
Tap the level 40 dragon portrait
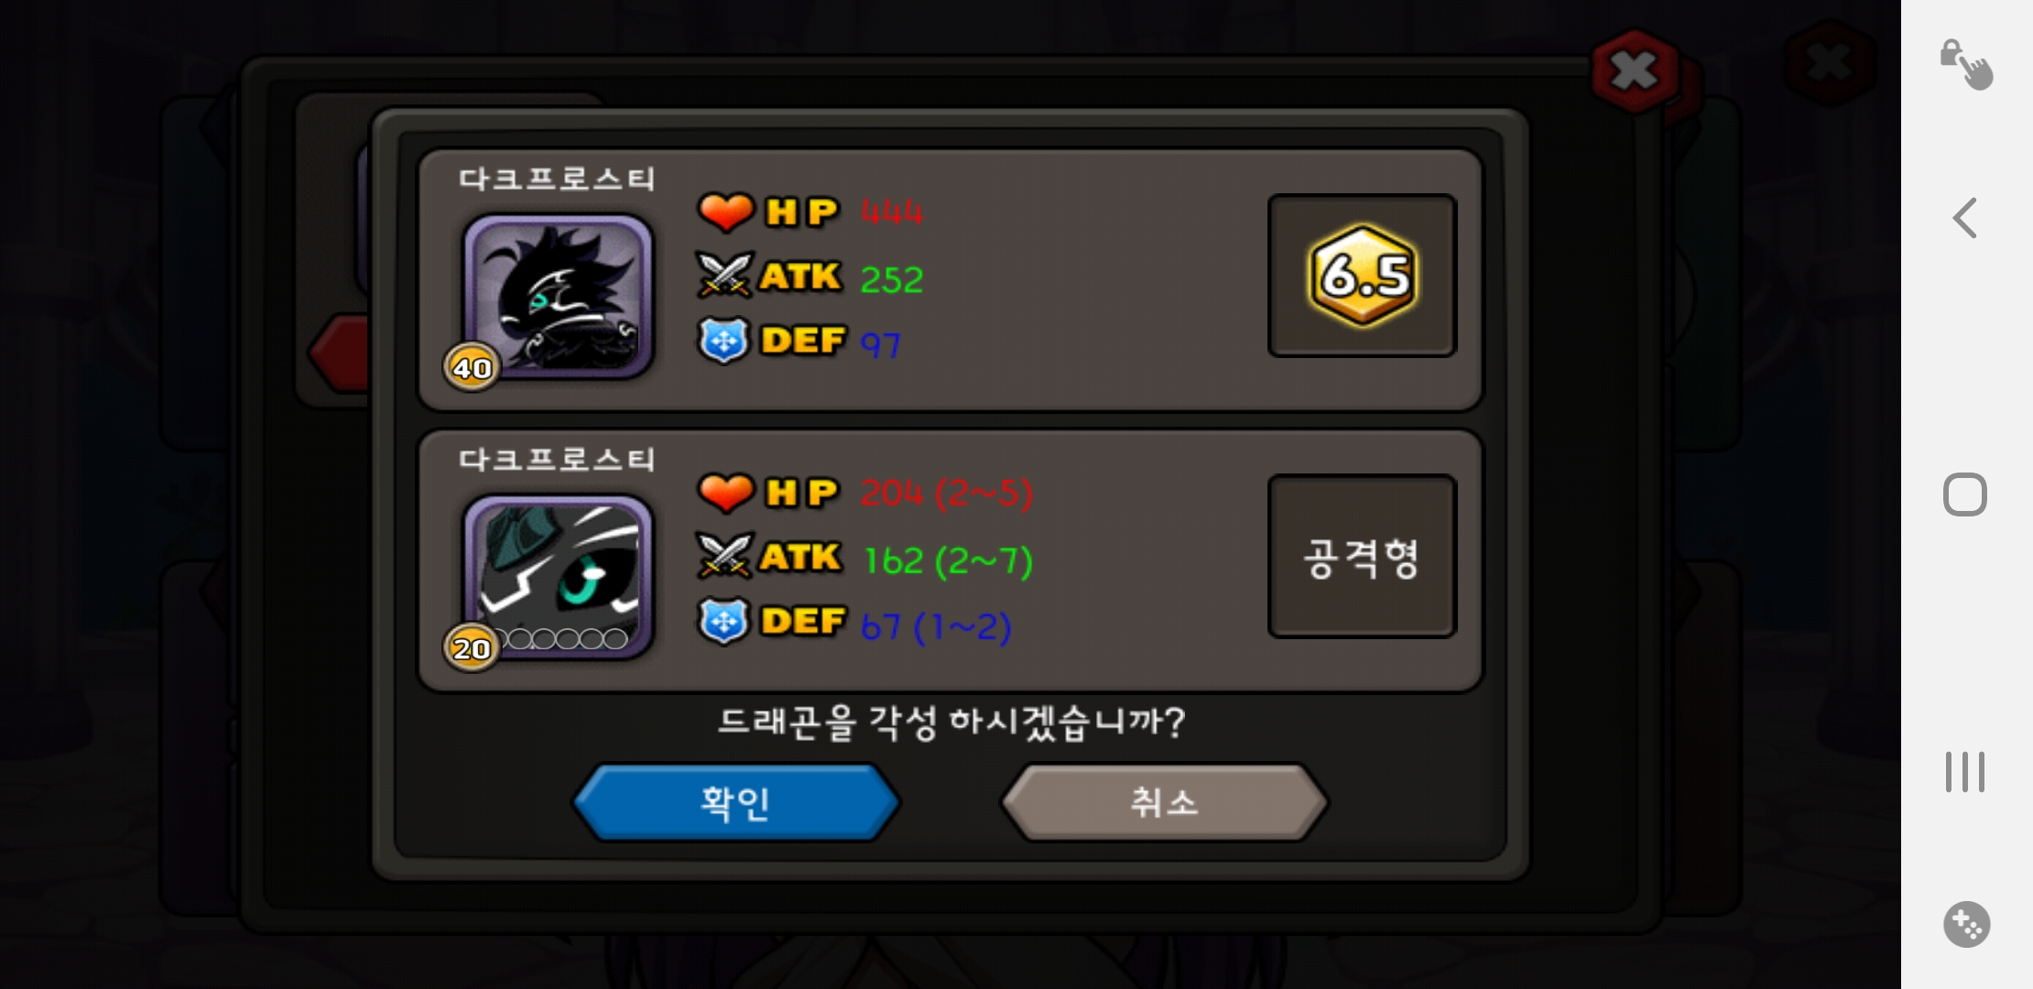[558, 296]
